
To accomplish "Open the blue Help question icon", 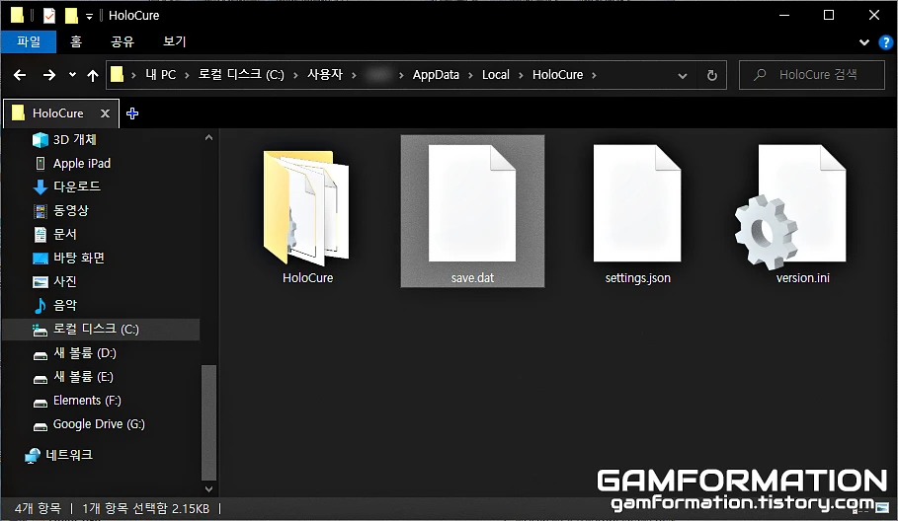I will tap(885, 42).
